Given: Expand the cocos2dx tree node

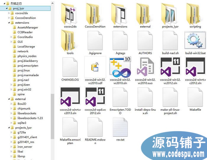Looking at the screenshot, I should click(9, 13).
